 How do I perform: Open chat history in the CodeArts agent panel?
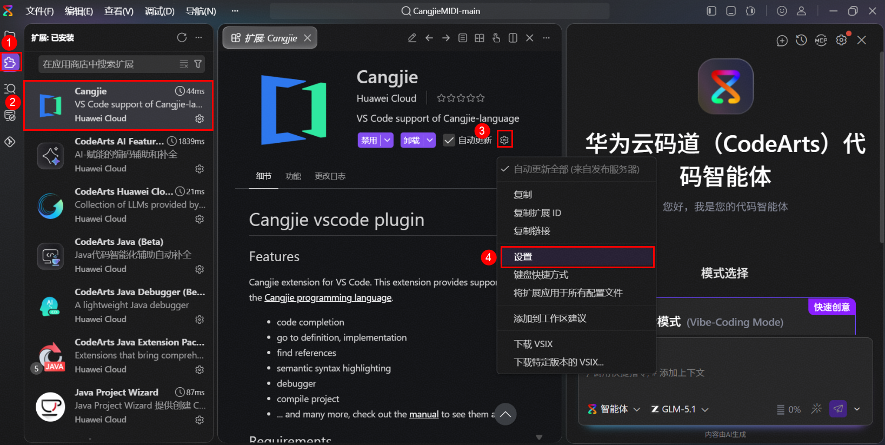(x=801, y=40)
